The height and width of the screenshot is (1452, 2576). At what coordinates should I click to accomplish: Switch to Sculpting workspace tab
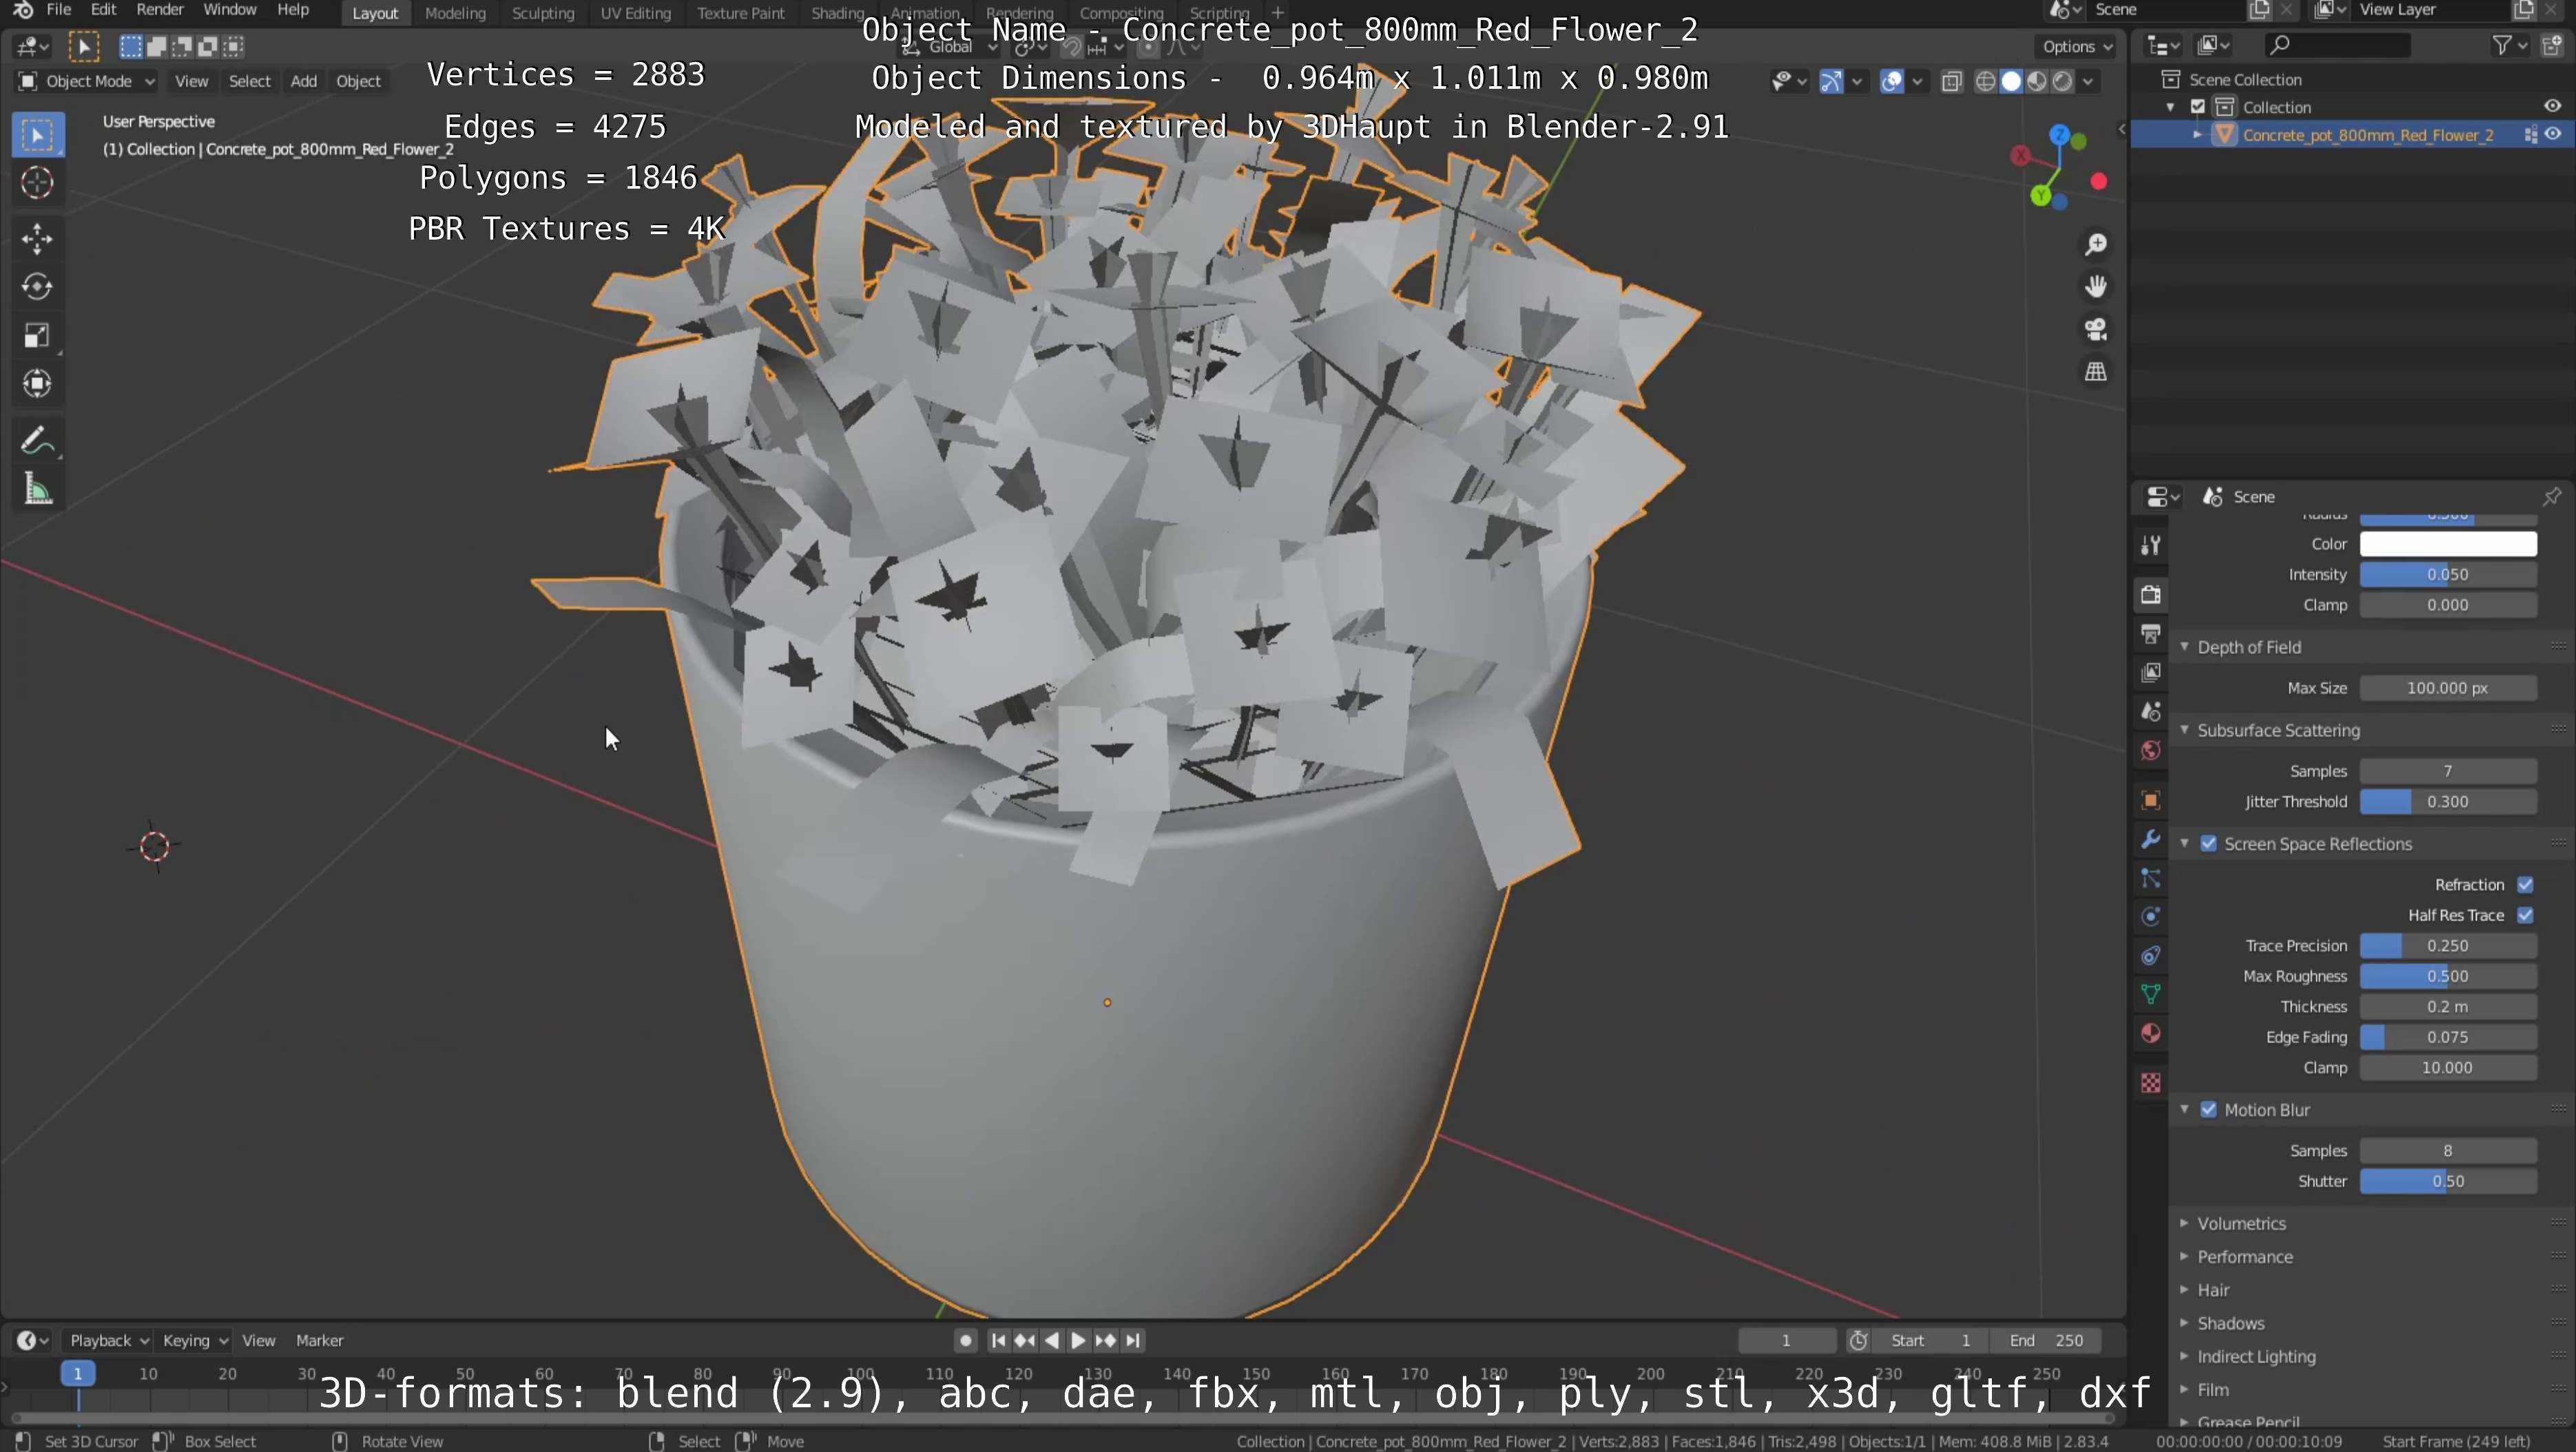[x=543, y=13]
